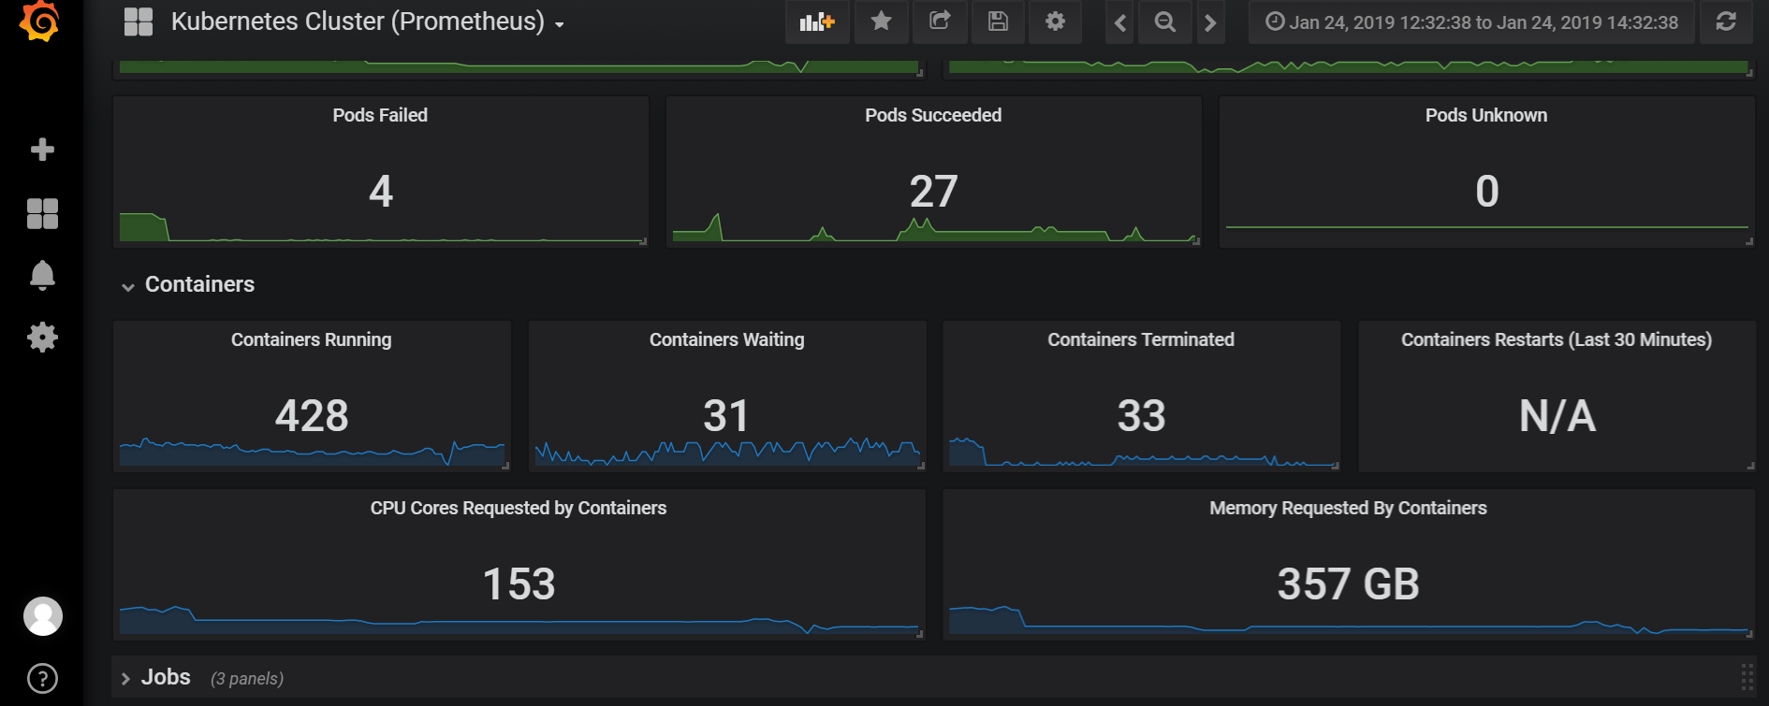Click the Add panel button
1769x706 pixels.
click(x=817, y=22)
